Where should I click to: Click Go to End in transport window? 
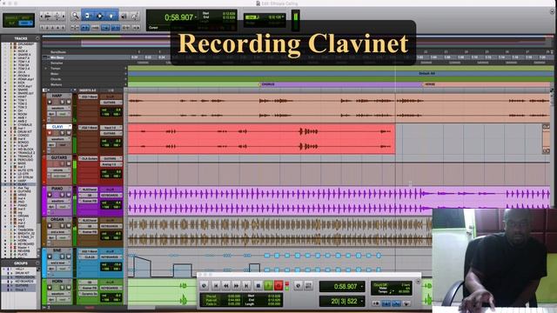246,285
